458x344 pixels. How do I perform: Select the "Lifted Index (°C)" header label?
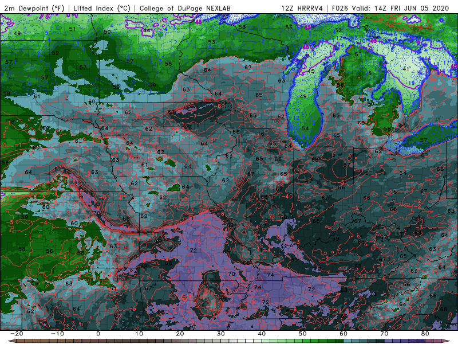coord(102,8)
